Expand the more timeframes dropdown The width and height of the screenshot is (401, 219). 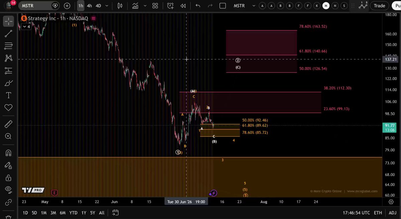[x=107, y=6]
